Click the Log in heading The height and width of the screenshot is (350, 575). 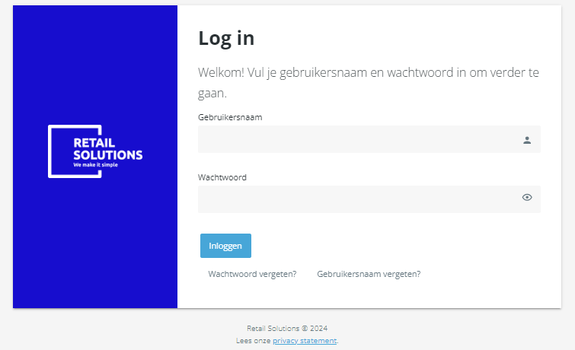[226, 39]
